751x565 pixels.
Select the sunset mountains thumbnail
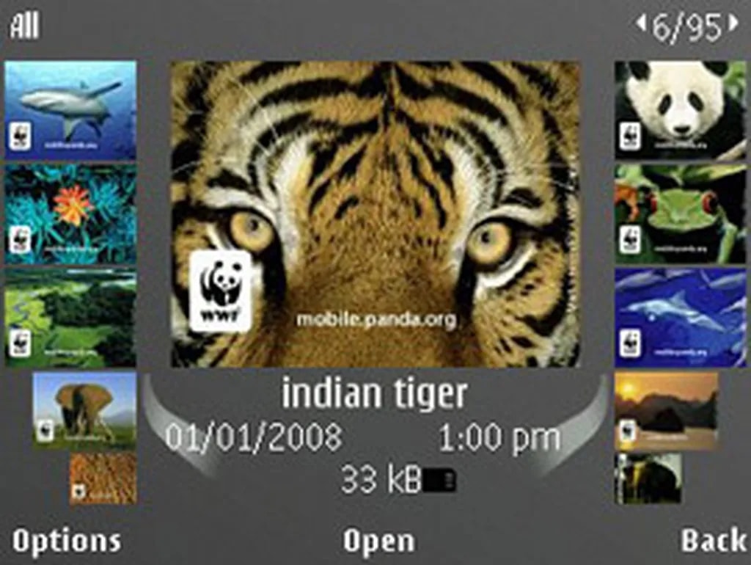point(666,411)
